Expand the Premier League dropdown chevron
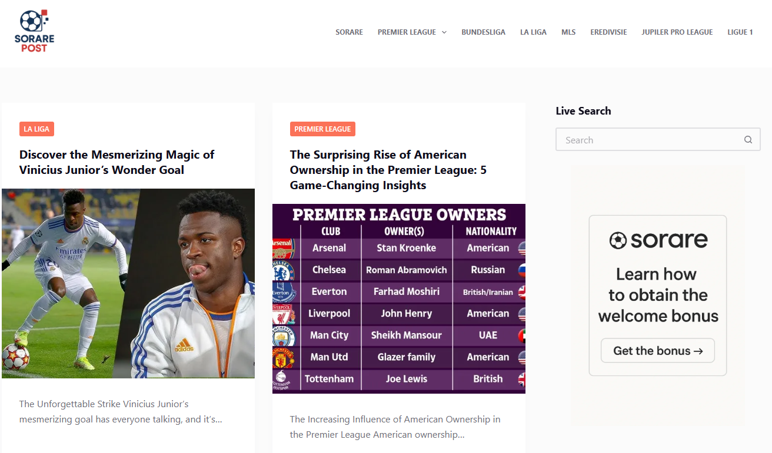The image size is (772, 453). 444,32
